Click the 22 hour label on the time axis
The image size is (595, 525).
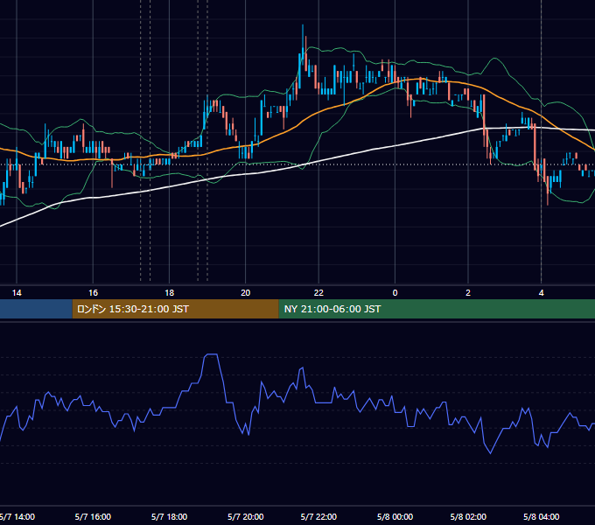coord(318,292)
